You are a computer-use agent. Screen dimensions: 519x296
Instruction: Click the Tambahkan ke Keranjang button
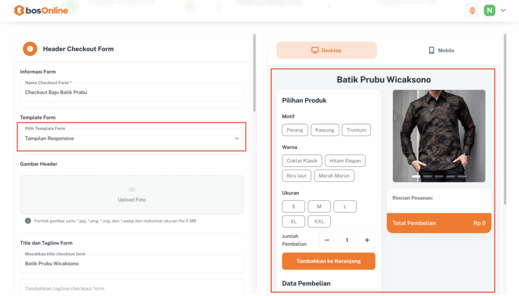(328, 261)
